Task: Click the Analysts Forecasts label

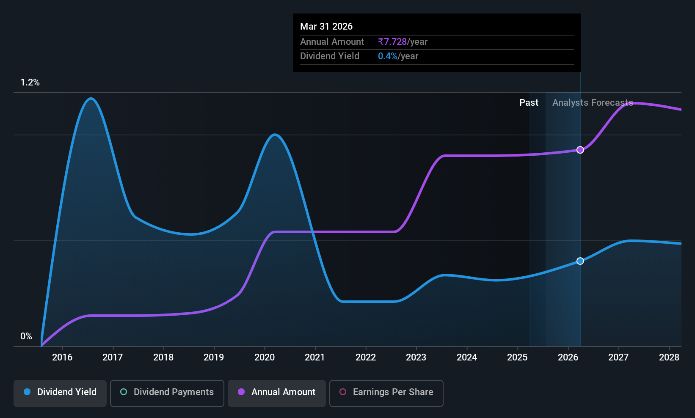Action: tap(593, 102)
